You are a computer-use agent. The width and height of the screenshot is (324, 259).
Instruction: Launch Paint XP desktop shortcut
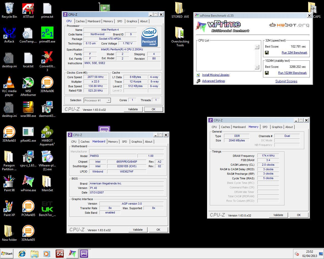pyautogui.click(x=9, y=209)
